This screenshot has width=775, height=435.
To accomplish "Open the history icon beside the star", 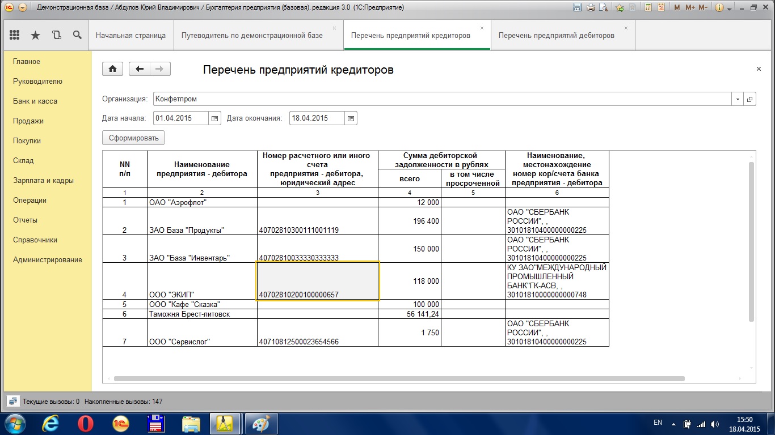I will pos(56,35).
